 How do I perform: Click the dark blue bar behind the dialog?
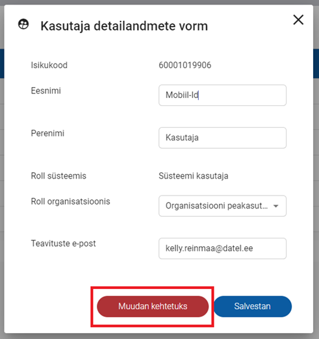(316, 63)
